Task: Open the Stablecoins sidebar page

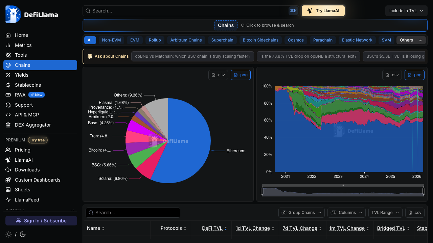Action: click(x=28, y=85)
